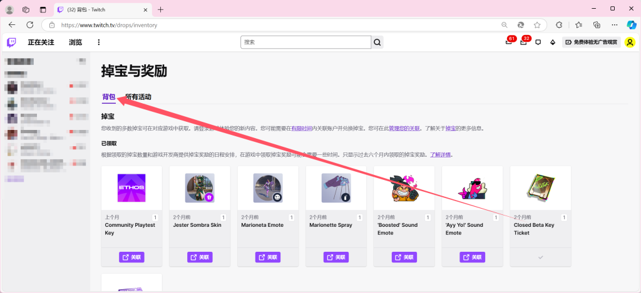
Task: Click the Twitch logo home icon
Action: click(x=11, y=42)
